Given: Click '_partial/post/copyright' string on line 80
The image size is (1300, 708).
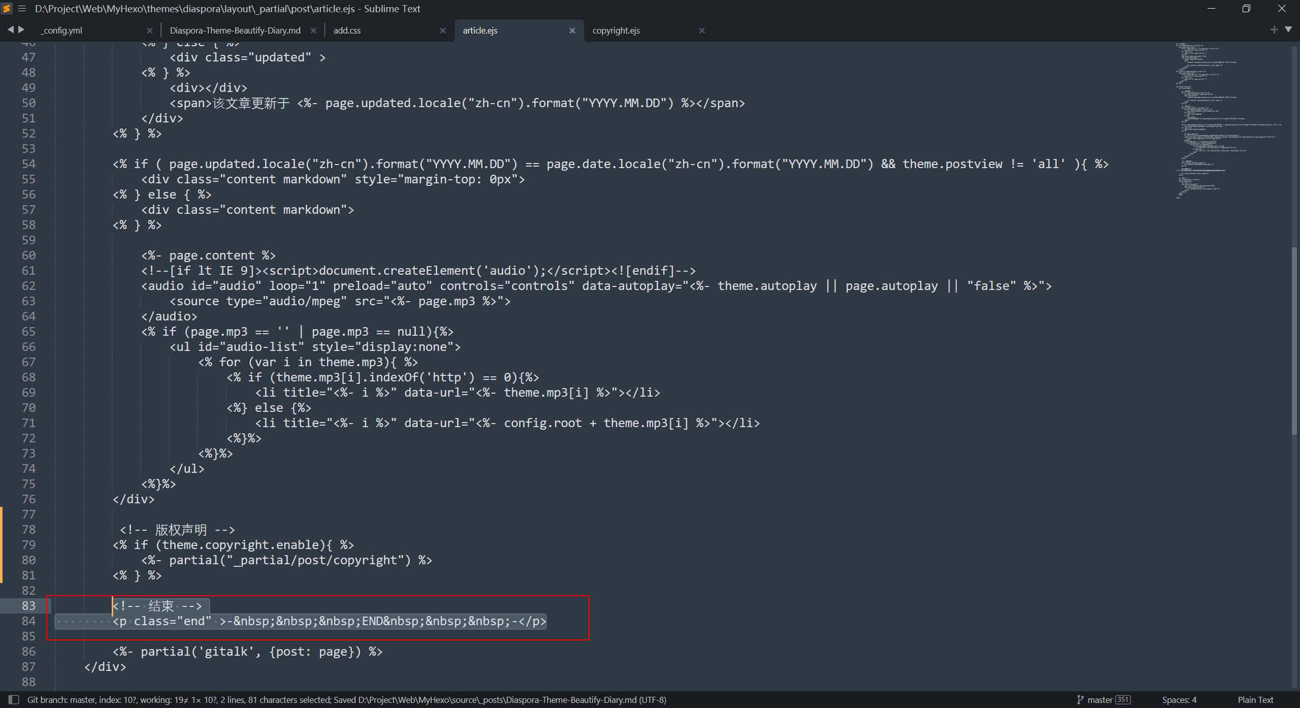Looking at the screenshot, I should point(318,560).
